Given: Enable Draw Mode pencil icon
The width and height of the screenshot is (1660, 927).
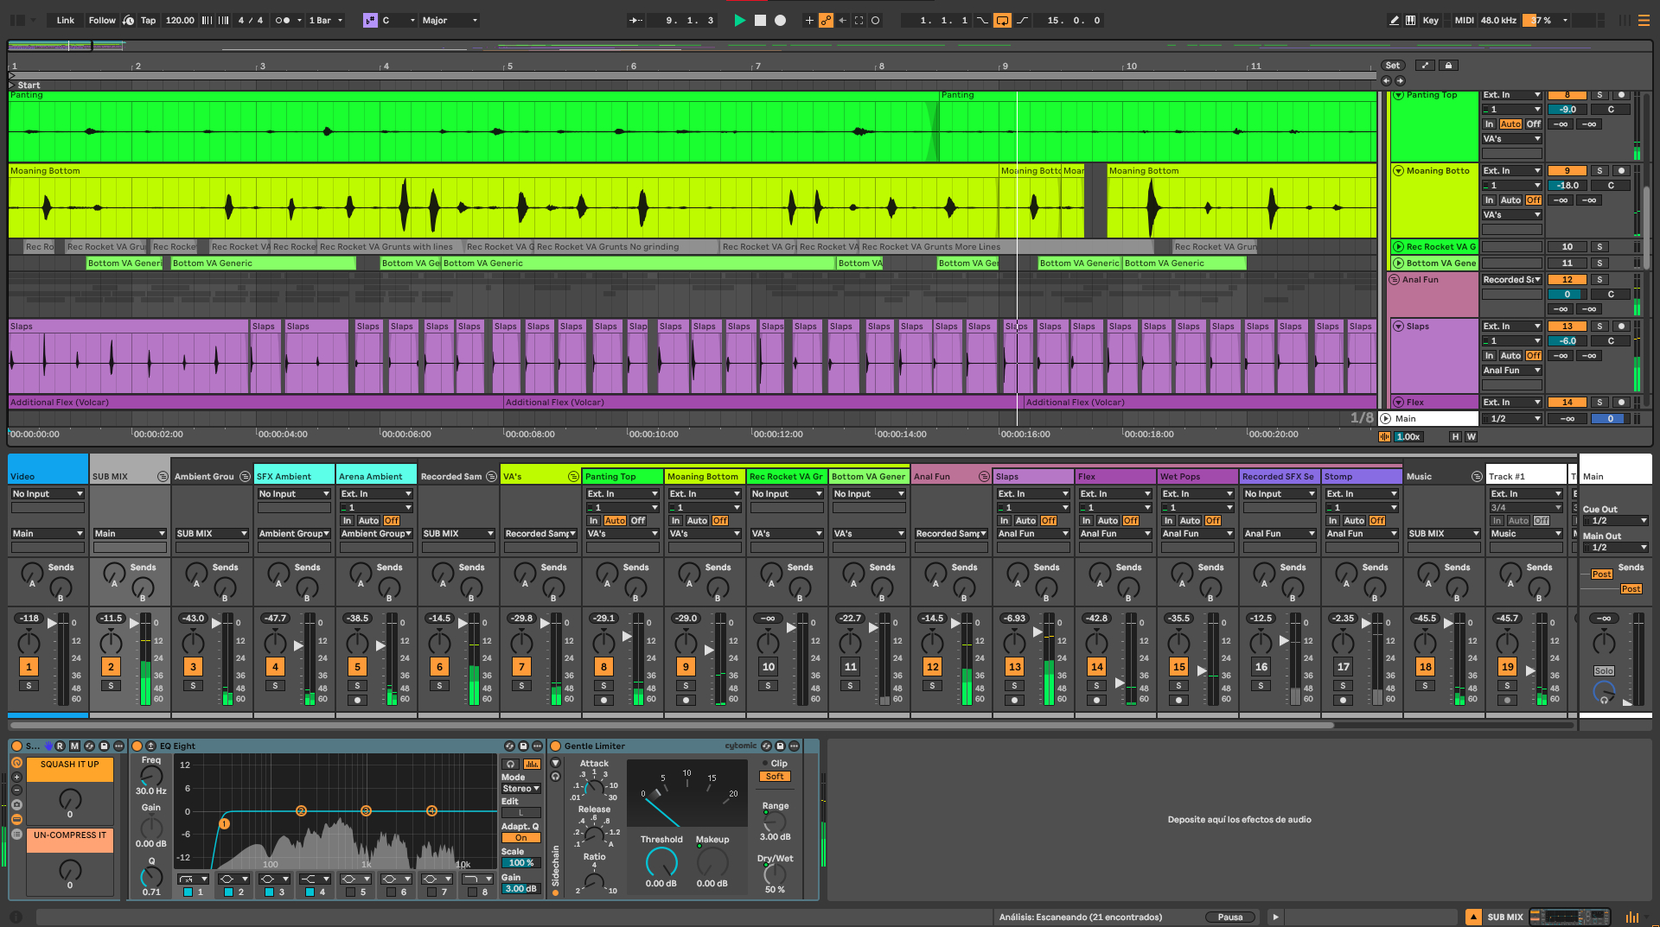Looking at the screenshot, I should point(1394,20).
